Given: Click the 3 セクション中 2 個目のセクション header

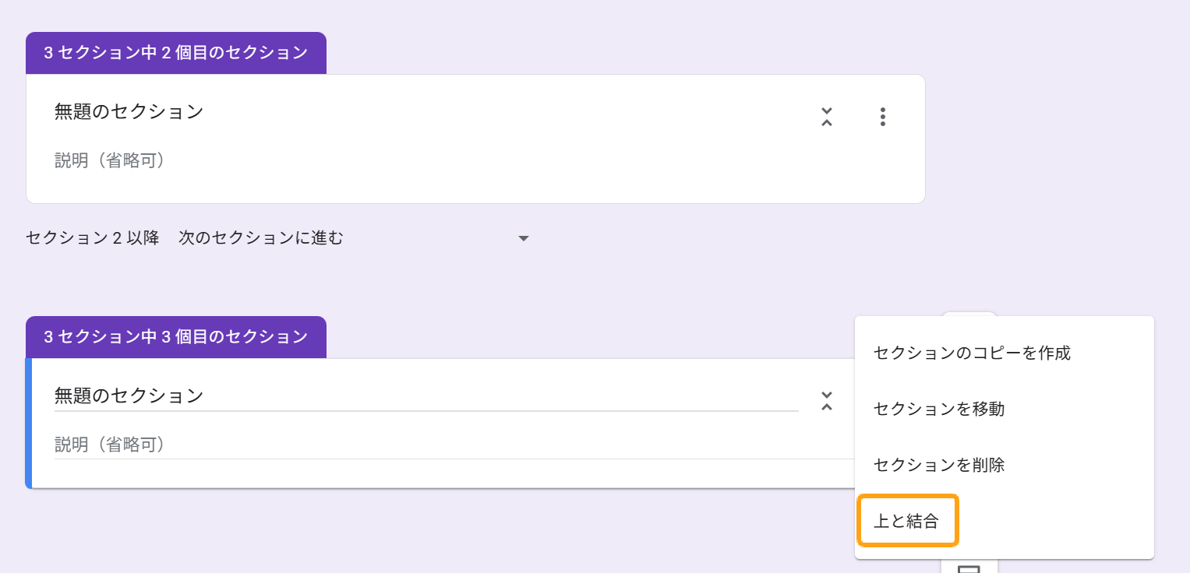Looking at the screenshot, I should click(x=176, y=53).
